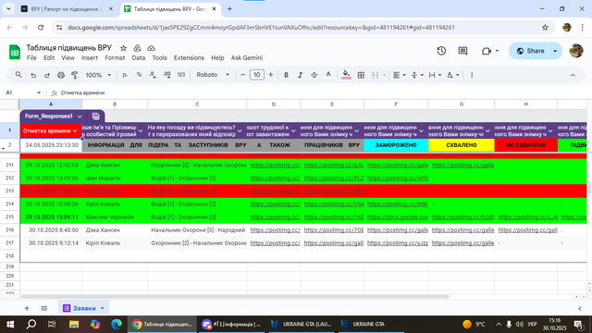The image size is (592, 333).
Task: Open the comments panel icon
Action: [x=462, y=51]
